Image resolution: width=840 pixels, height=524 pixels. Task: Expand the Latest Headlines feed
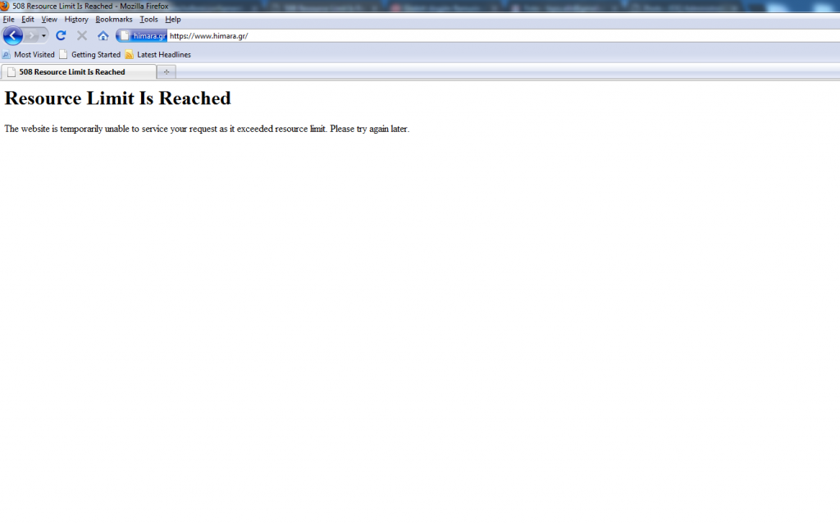[157, 55]
